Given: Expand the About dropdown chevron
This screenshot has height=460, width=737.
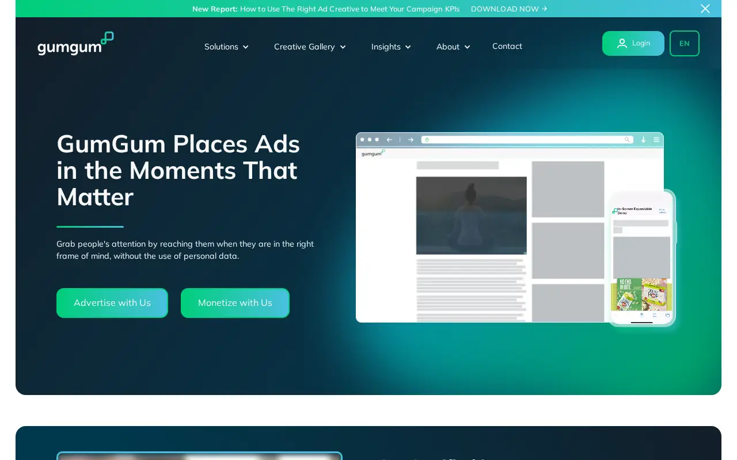Looking at the screenshot, I should [467, 47].
